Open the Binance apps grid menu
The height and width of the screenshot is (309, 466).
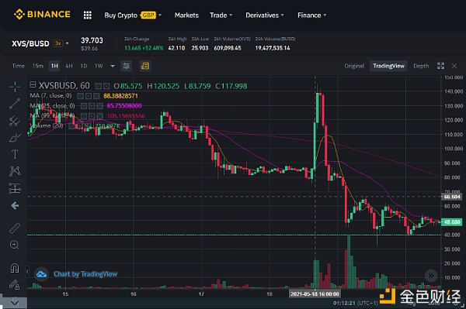[87, 15]
